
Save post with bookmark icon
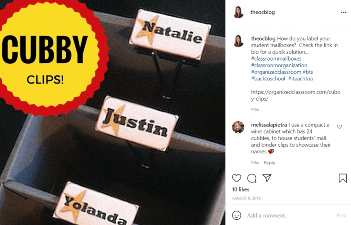coord(343,178)
